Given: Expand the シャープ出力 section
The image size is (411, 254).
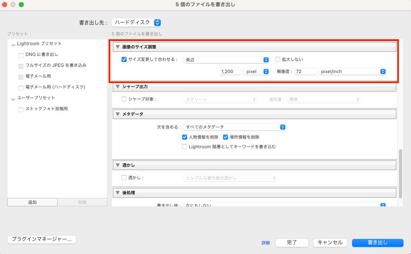Looking at the screenshot, I should coord(118,86).
